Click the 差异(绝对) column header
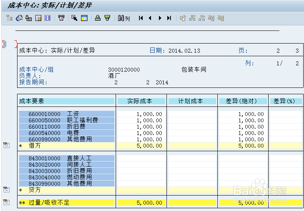Screen dimensions: 304x211 point(243,101)
